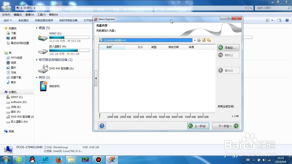Click the disc capacity usage bar
Screen dimensions: 292x164
157,116
